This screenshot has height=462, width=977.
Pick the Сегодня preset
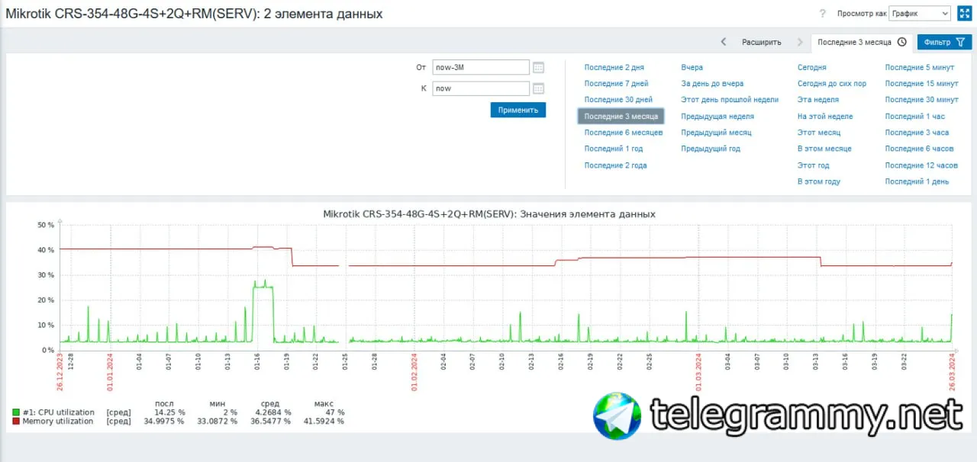tap(812, 67)
